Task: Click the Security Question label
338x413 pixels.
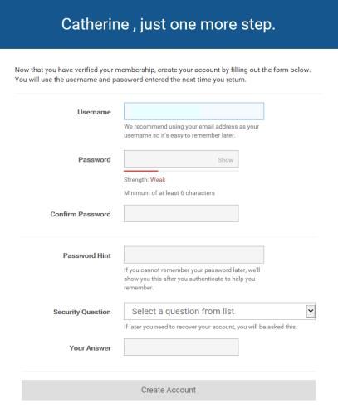Action: [82, 312]
